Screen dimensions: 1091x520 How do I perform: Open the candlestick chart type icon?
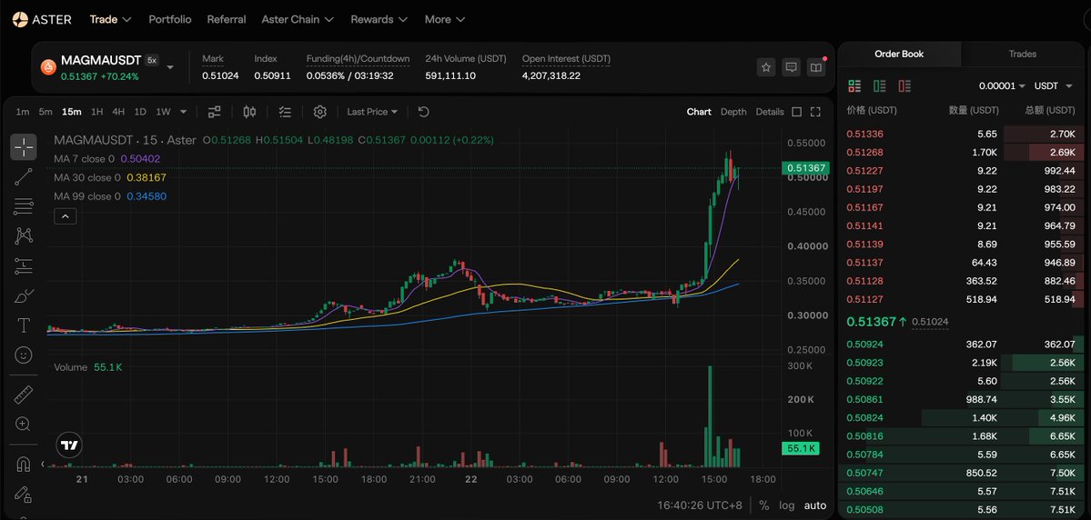click(x=250, y=112)
